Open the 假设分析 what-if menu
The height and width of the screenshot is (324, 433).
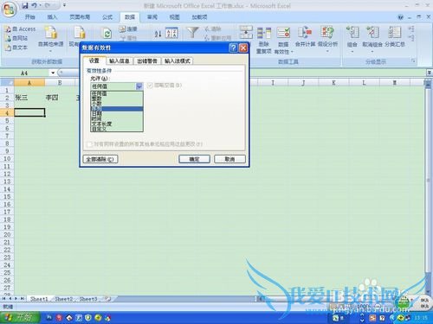click(x=327, y=39)
